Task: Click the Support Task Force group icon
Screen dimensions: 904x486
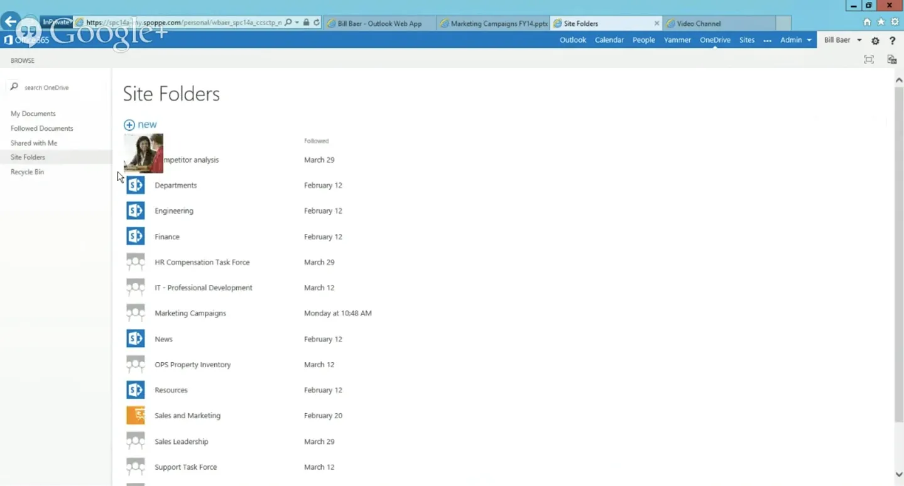Action: pyautogui.click(x=136, y=467)
